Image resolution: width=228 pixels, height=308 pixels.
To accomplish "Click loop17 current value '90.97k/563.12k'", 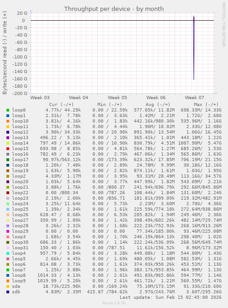I will pyautogui.click(x=61, y=159).
